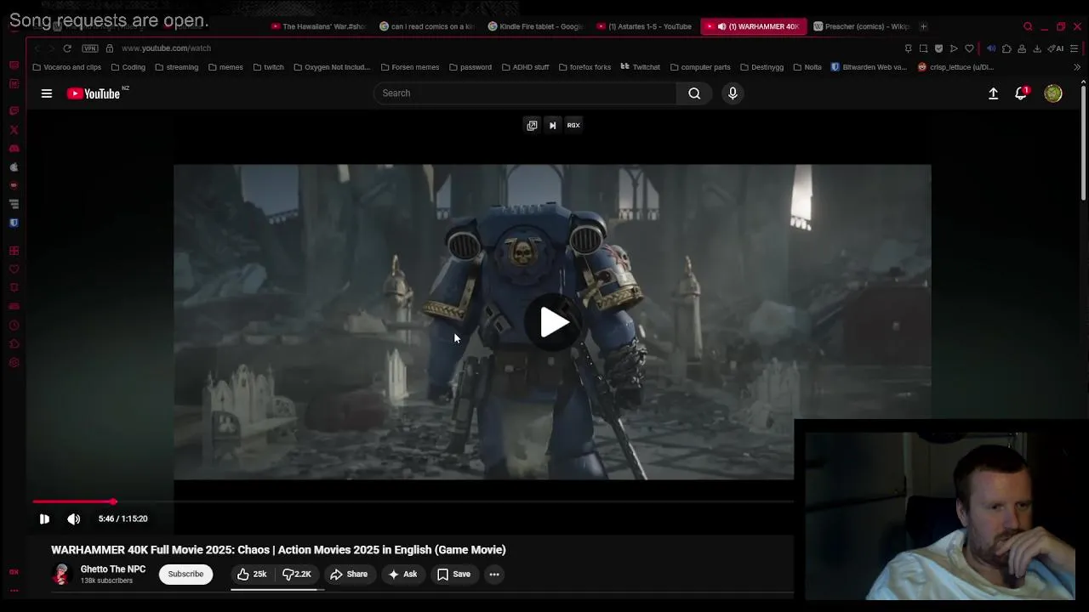This screenshot has width=1089, height=612.
Task: Click the YouTube search magnifier button
Action: (694, 93)
